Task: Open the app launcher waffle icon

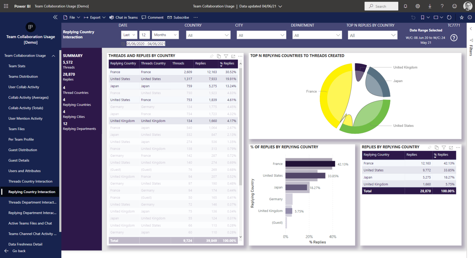Action: [6, 6]
